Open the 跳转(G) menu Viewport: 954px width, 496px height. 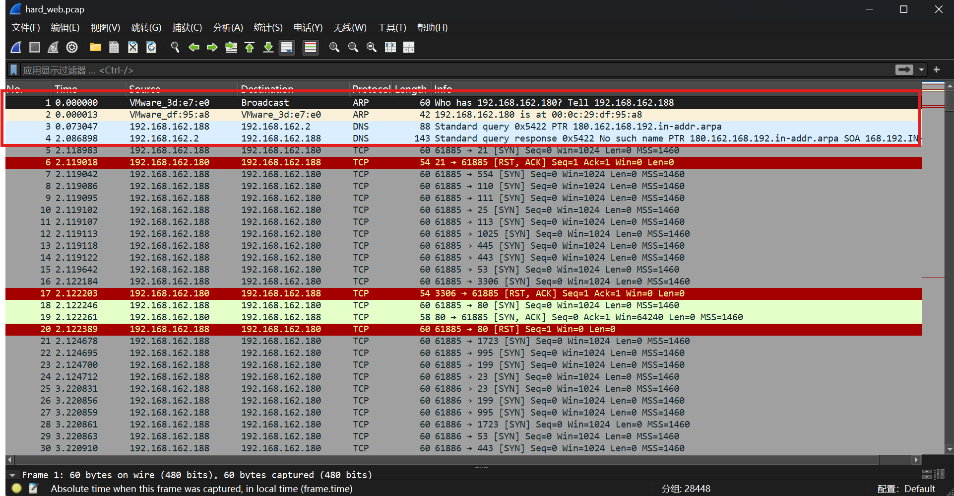146,28
